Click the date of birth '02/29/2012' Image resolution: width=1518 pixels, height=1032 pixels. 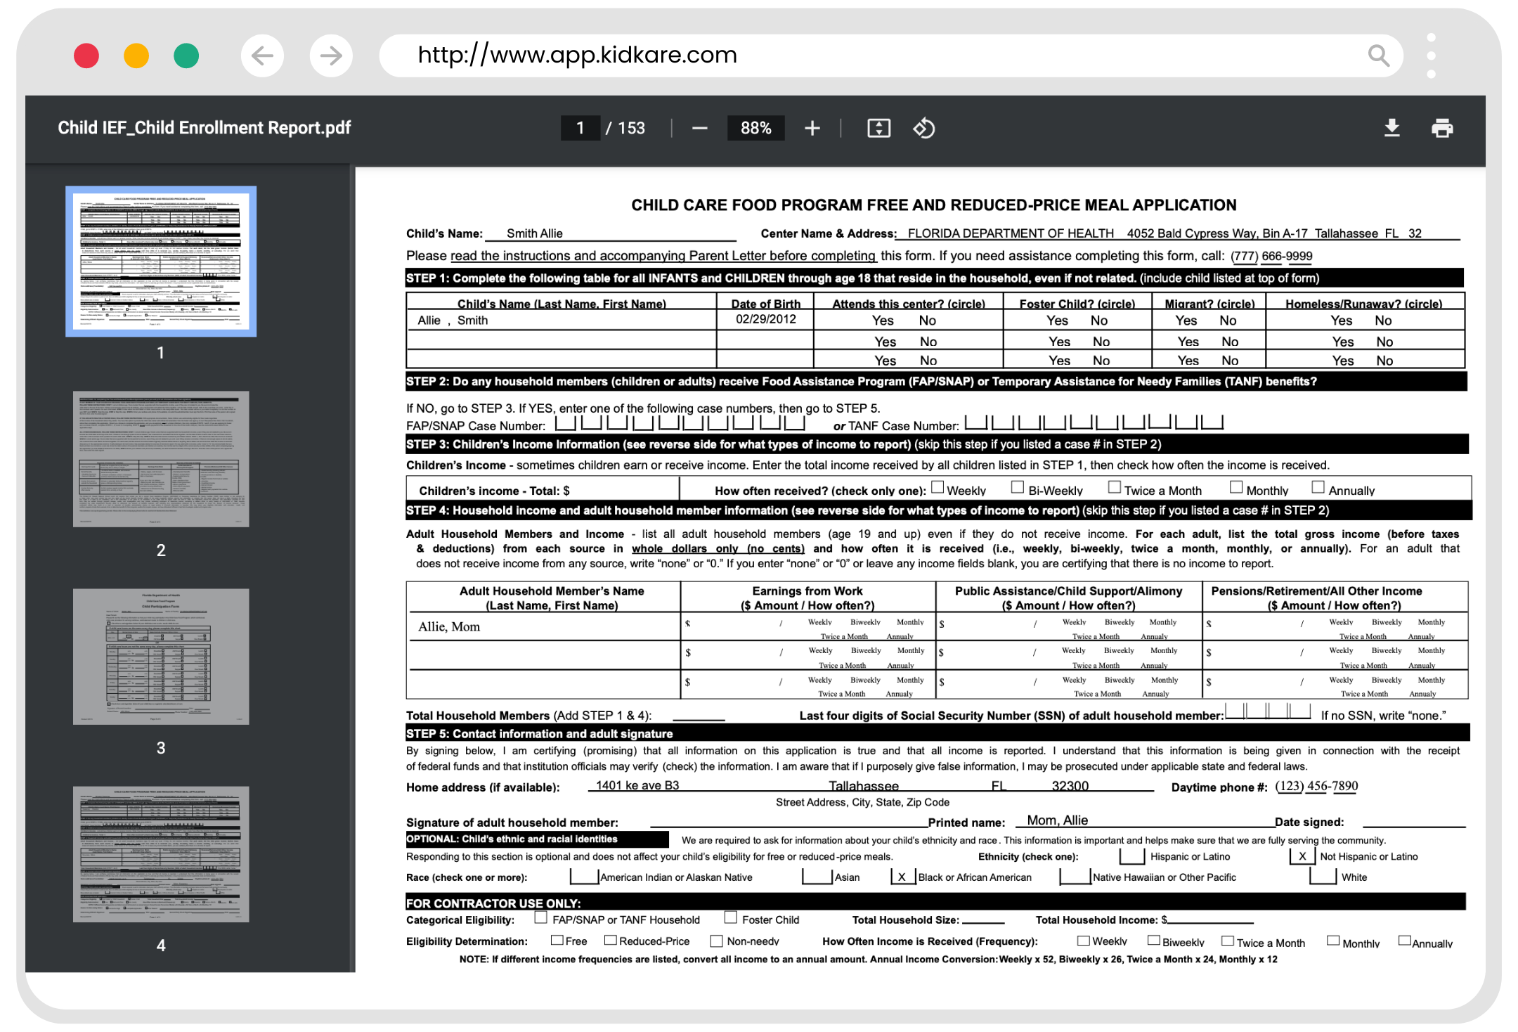(766, 319)
